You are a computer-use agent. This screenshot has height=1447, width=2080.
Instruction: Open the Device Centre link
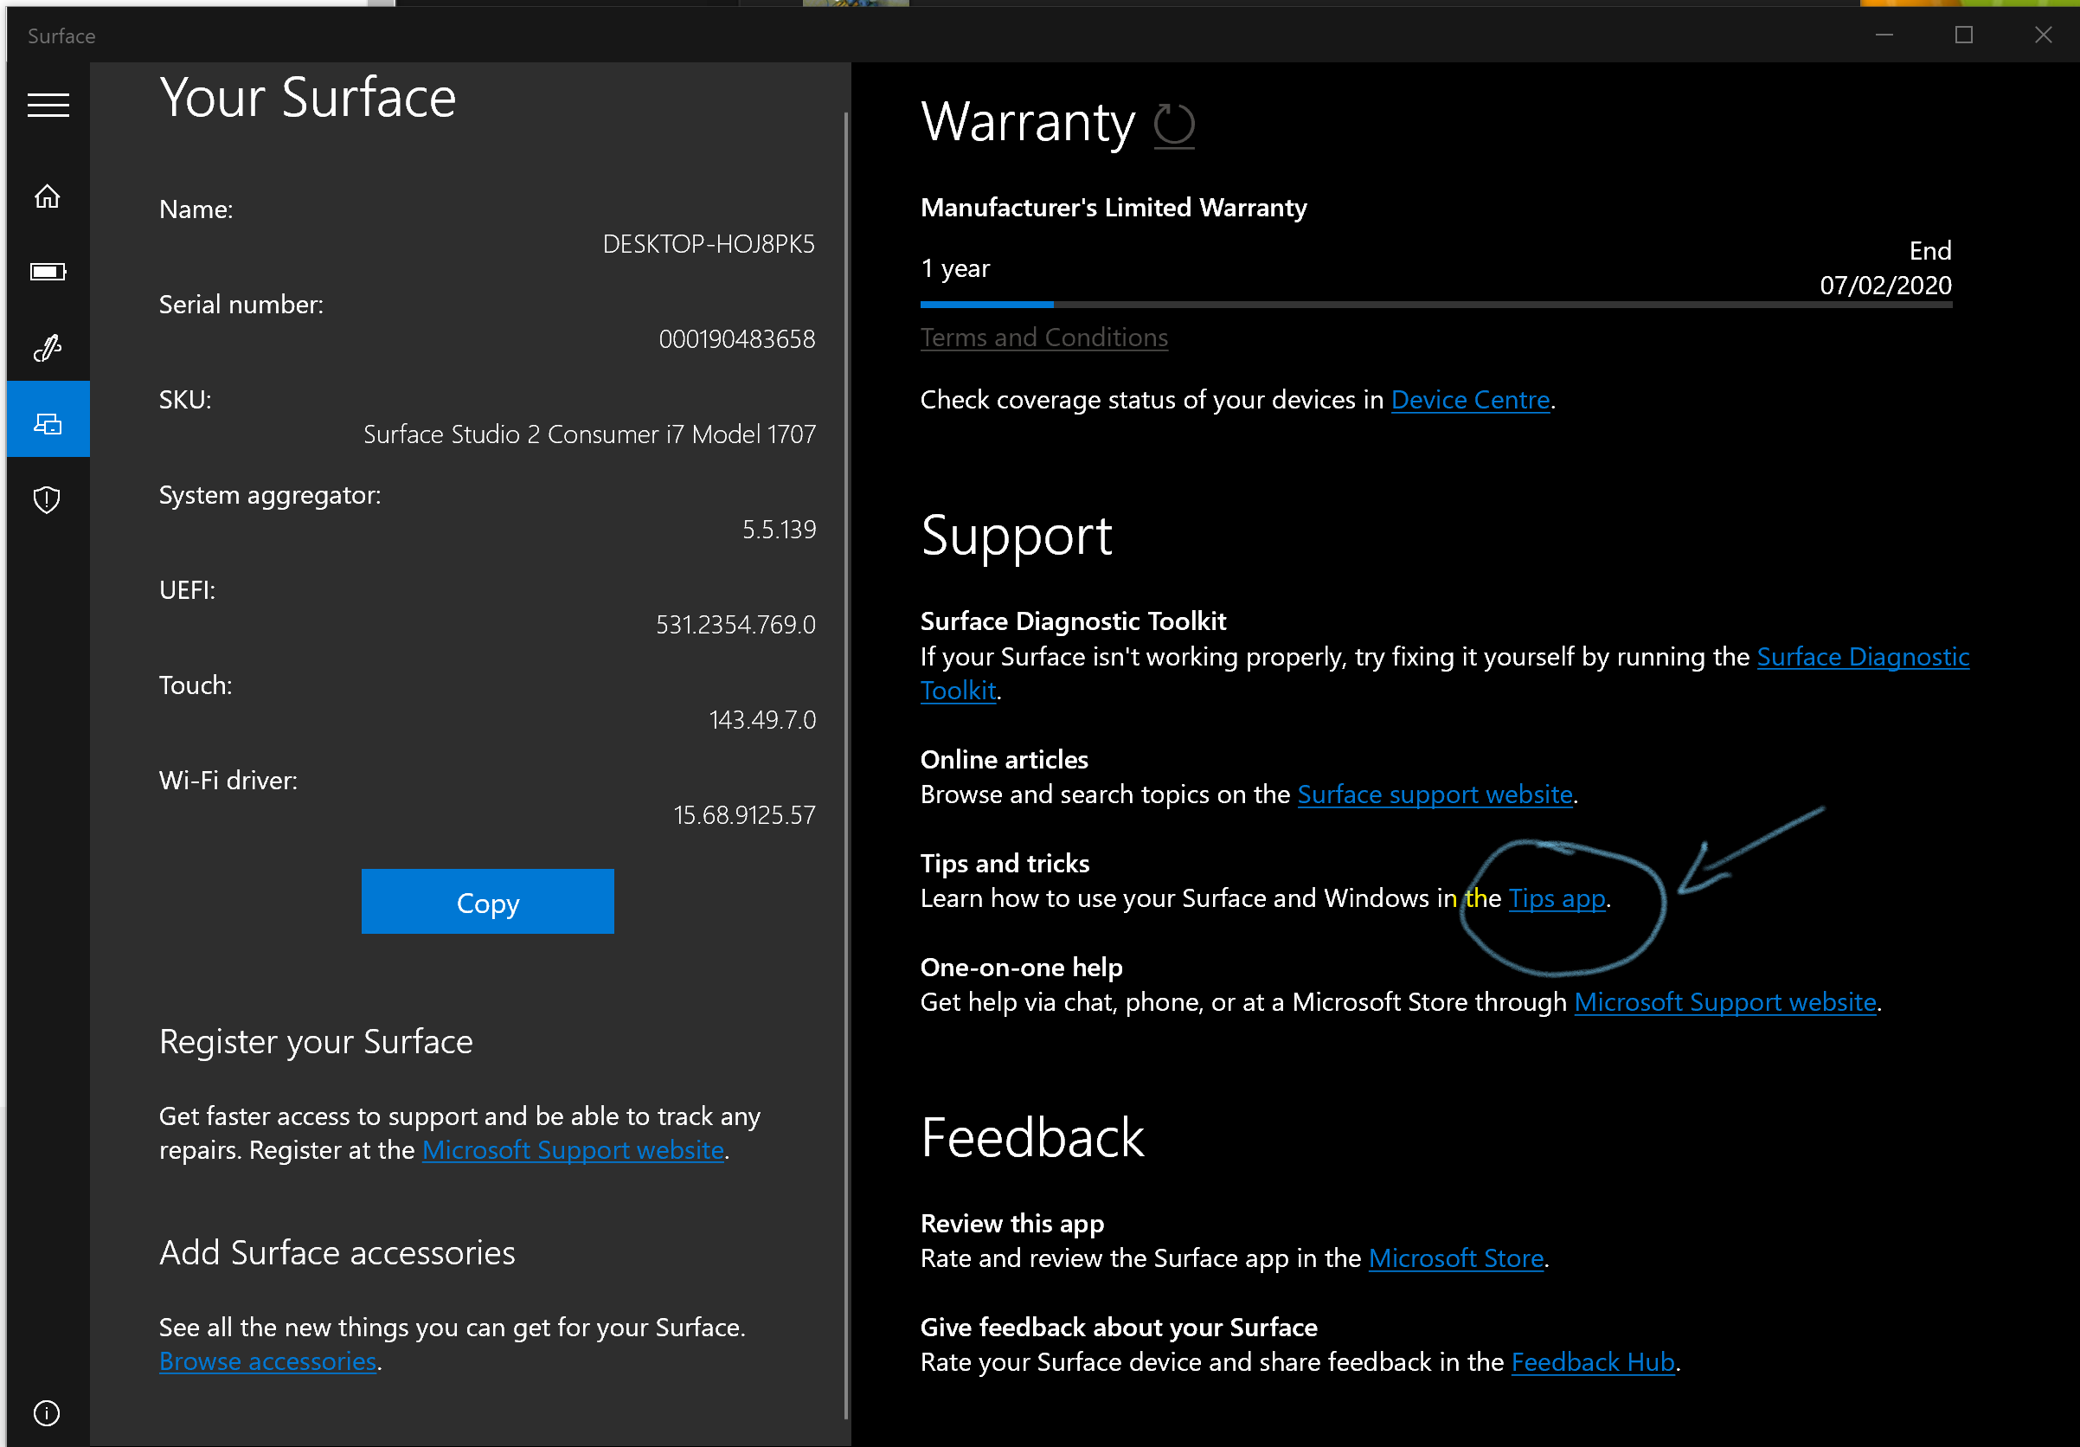pos(1469,400)
